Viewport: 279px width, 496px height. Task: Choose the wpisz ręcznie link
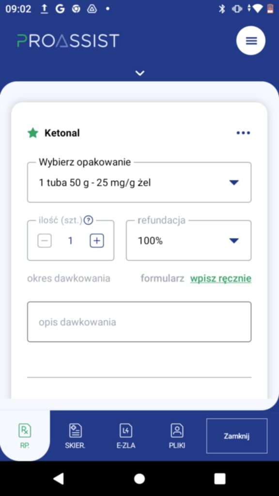(221, 279)
